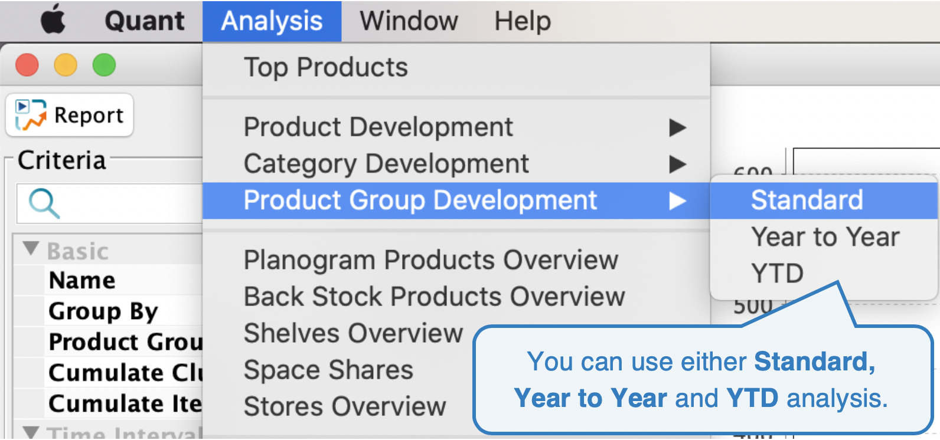Click the Report icon in toolbar
Image resolution: width=940 pixels, height=440 pixels.
click(x=31, y=115)
